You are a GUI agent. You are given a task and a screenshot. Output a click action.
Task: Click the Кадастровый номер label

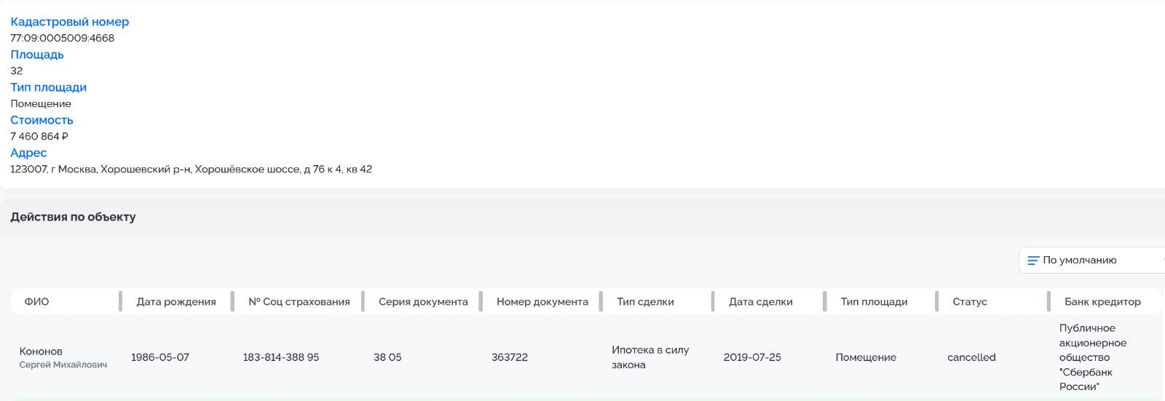point(69,22)
